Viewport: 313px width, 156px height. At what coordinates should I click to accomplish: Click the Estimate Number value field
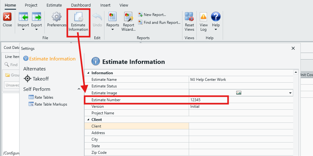208,100
